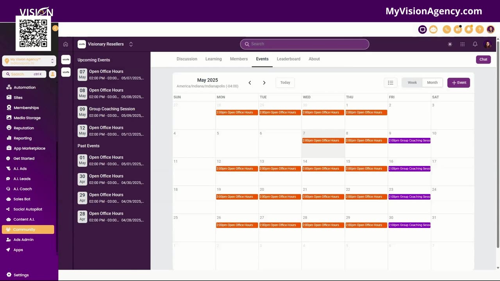500x281 pixels.
Task: Select the first Vision group thumbnail
Action: [66, 60]
